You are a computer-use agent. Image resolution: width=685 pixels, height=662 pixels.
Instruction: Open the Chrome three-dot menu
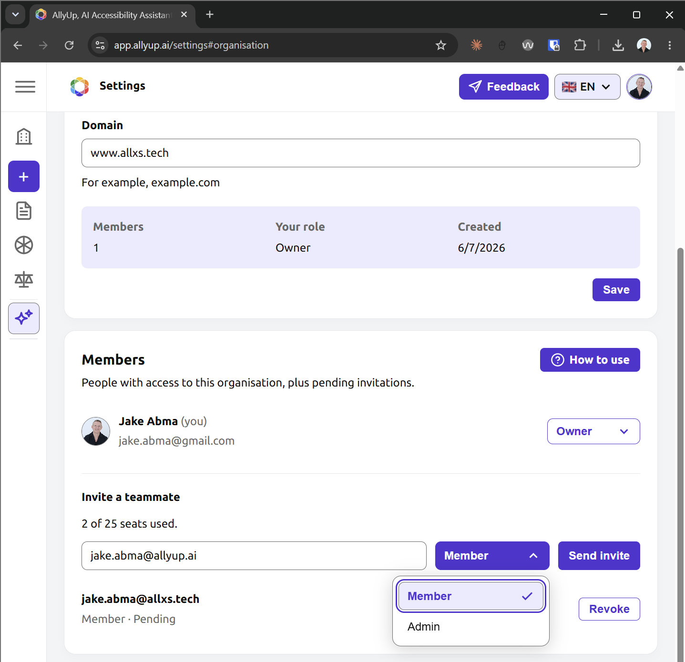[x=670, y=45]
